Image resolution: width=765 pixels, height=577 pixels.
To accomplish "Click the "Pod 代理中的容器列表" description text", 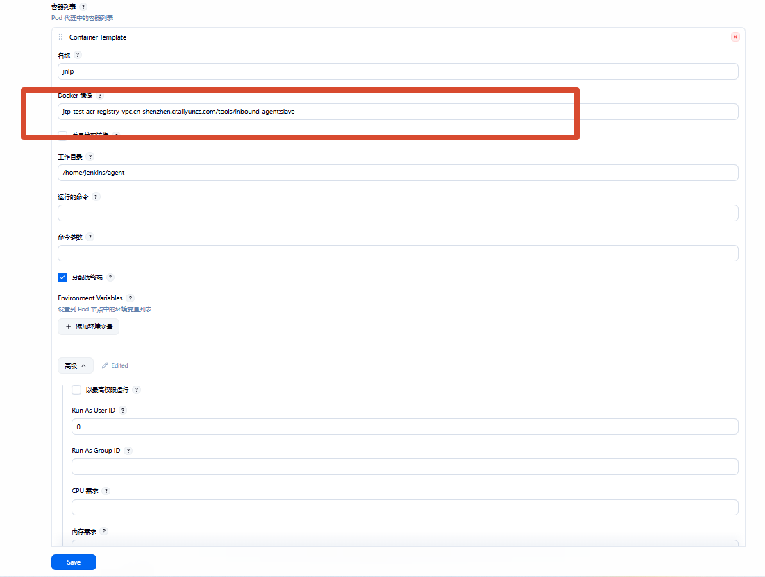I will tap(82, 18).
